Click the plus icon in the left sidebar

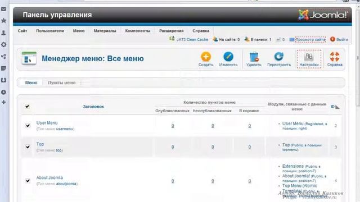pos(4,102)
